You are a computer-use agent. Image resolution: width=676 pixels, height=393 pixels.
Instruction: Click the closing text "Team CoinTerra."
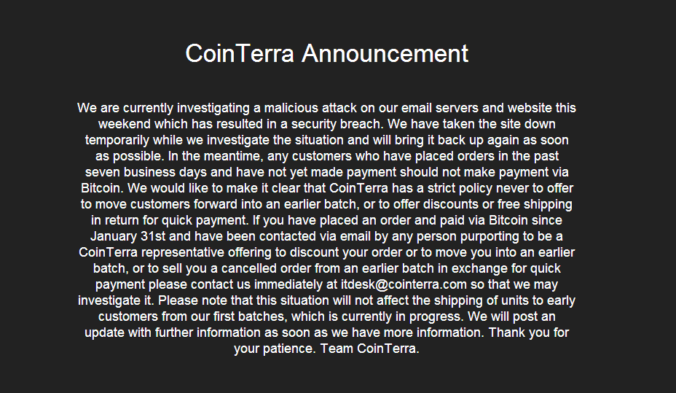click(370, 349)
